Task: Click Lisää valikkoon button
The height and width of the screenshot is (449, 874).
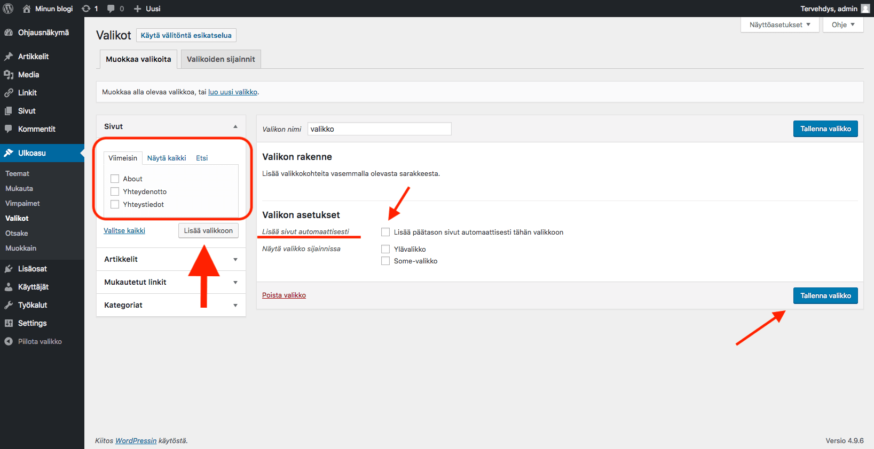Action: tap(208, 230)
